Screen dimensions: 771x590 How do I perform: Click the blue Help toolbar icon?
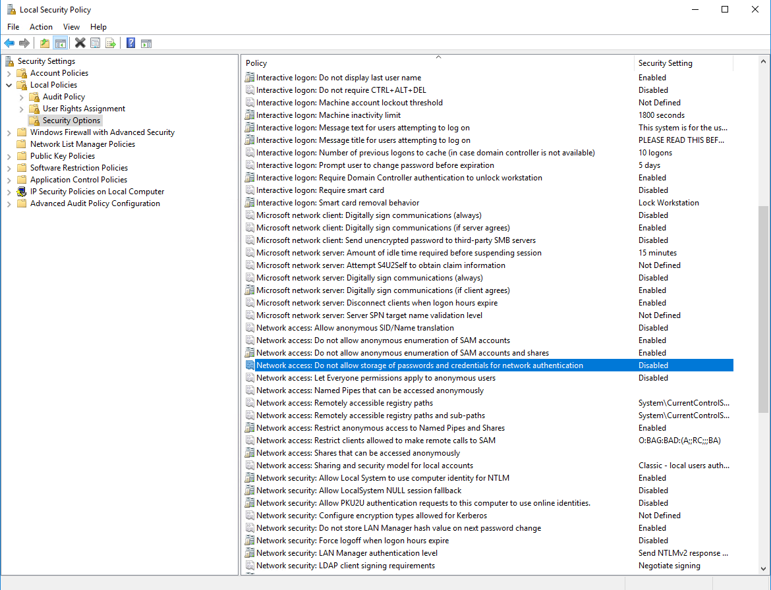130,43
